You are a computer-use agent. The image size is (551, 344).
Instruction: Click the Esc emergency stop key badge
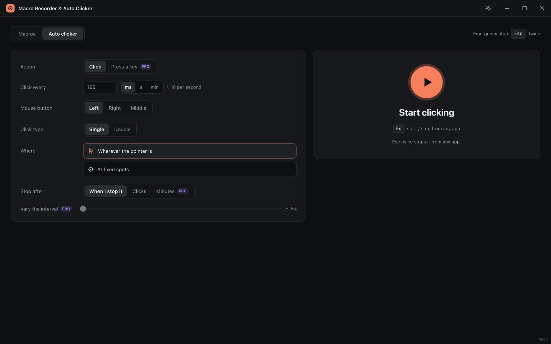(518, 34)
